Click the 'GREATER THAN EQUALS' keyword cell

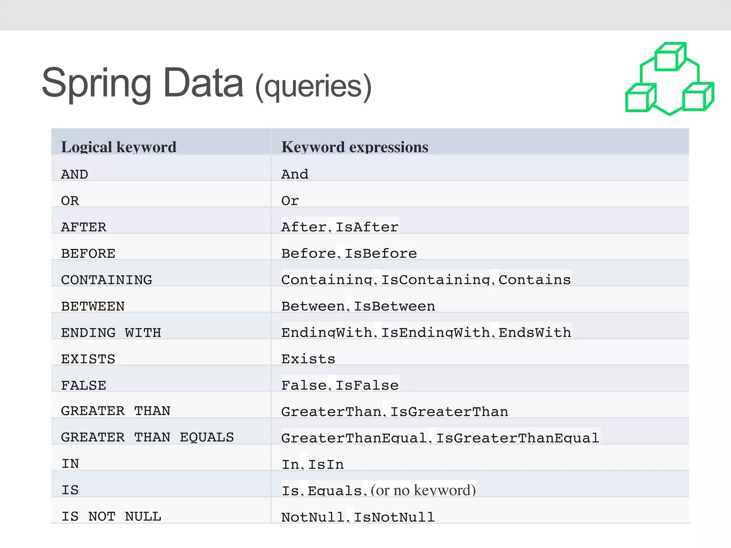pyautogui.click(x=161, y=431)
